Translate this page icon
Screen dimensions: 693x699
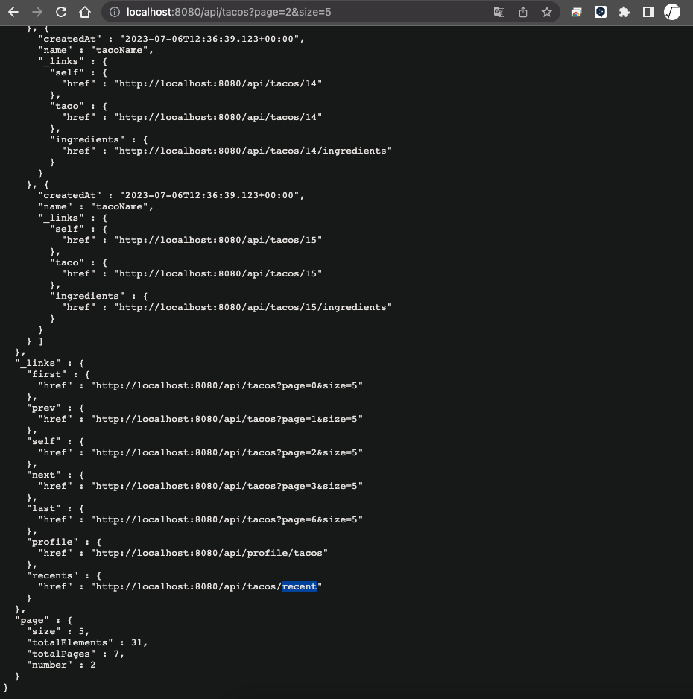[x=499, y=12]
